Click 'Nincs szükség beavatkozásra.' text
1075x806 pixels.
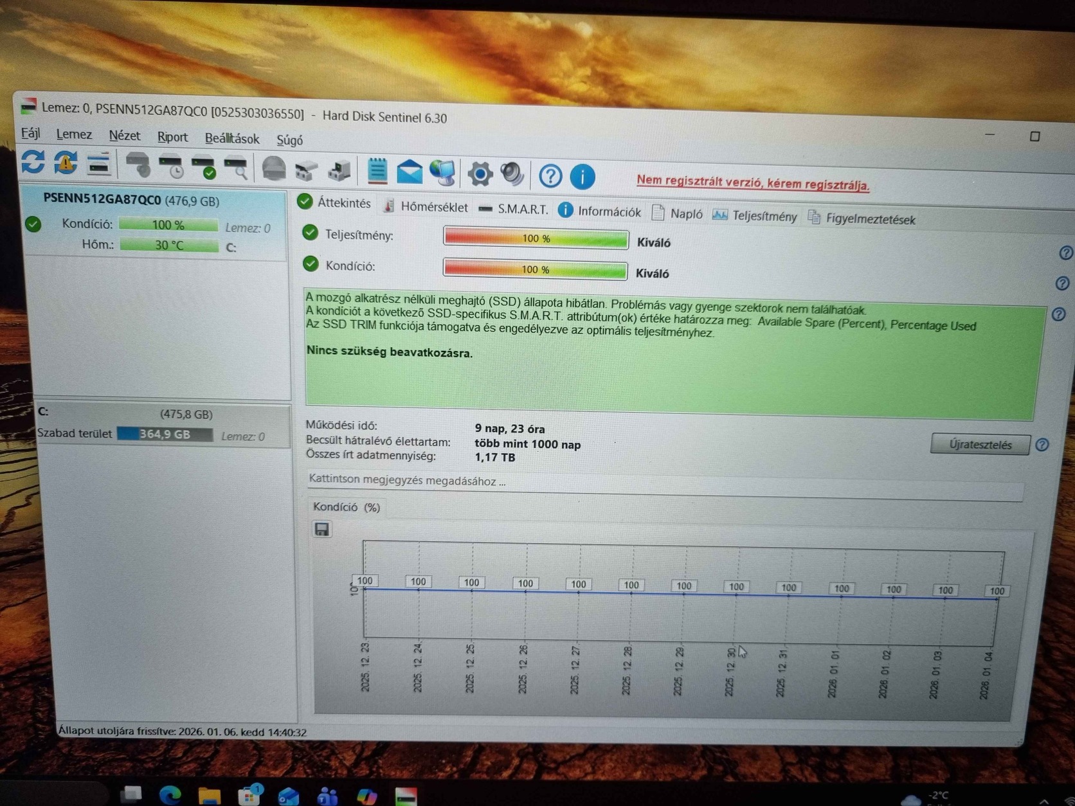point(390,352)
